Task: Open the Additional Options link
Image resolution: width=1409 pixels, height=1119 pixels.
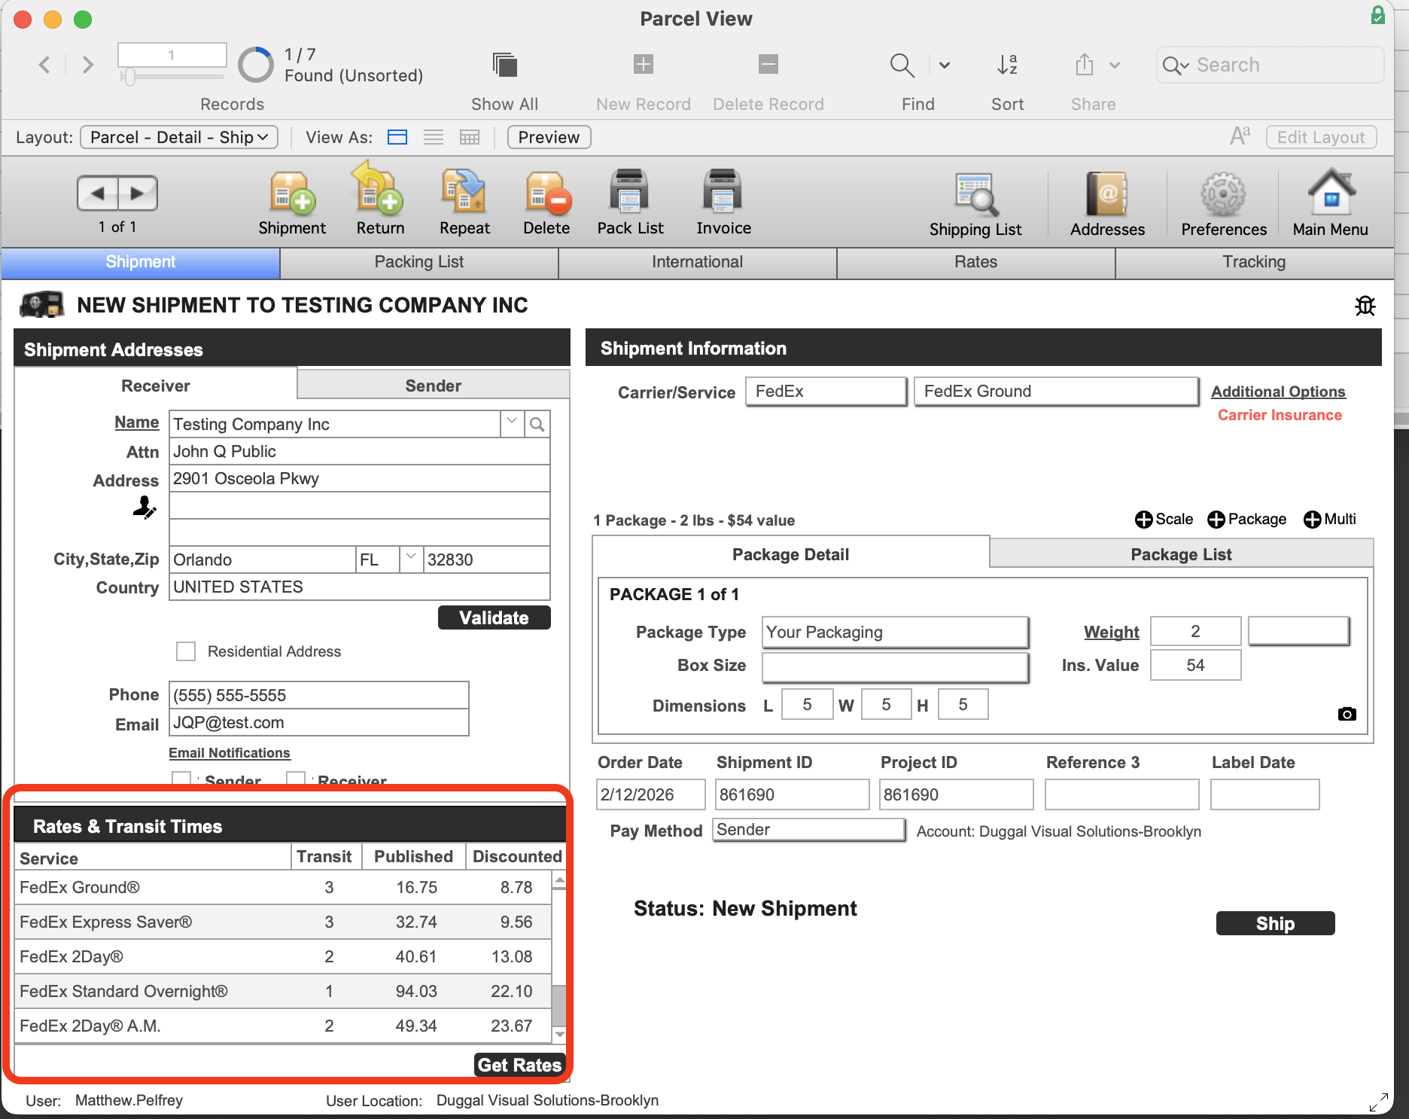Action: click(1277, 391)
